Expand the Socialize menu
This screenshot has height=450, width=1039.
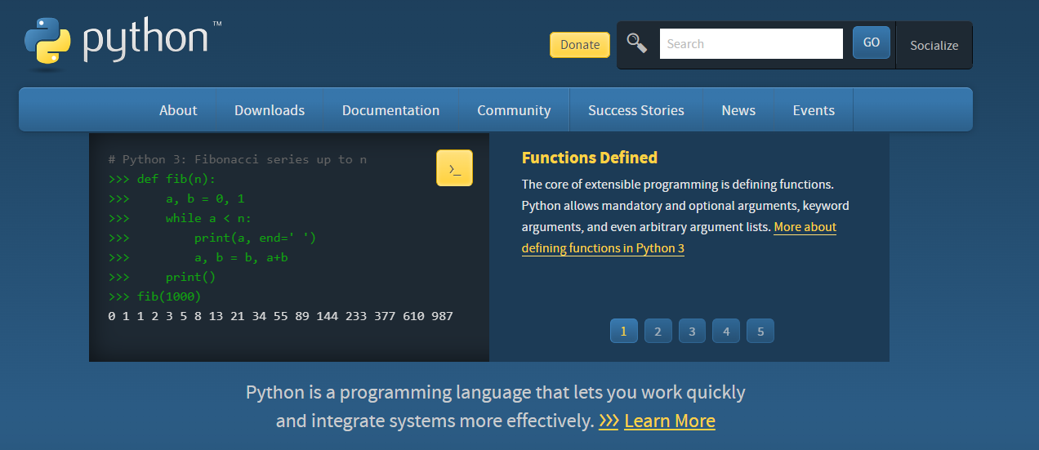click(934, 46)
